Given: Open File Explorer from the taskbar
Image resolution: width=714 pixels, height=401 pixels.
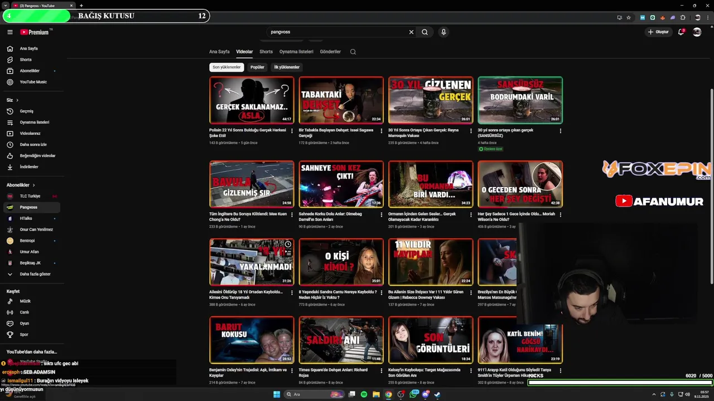Looking at the screenshot, I should click(376, 394).
